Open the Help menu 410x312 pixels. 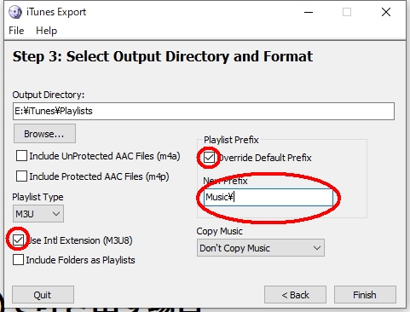46,31
